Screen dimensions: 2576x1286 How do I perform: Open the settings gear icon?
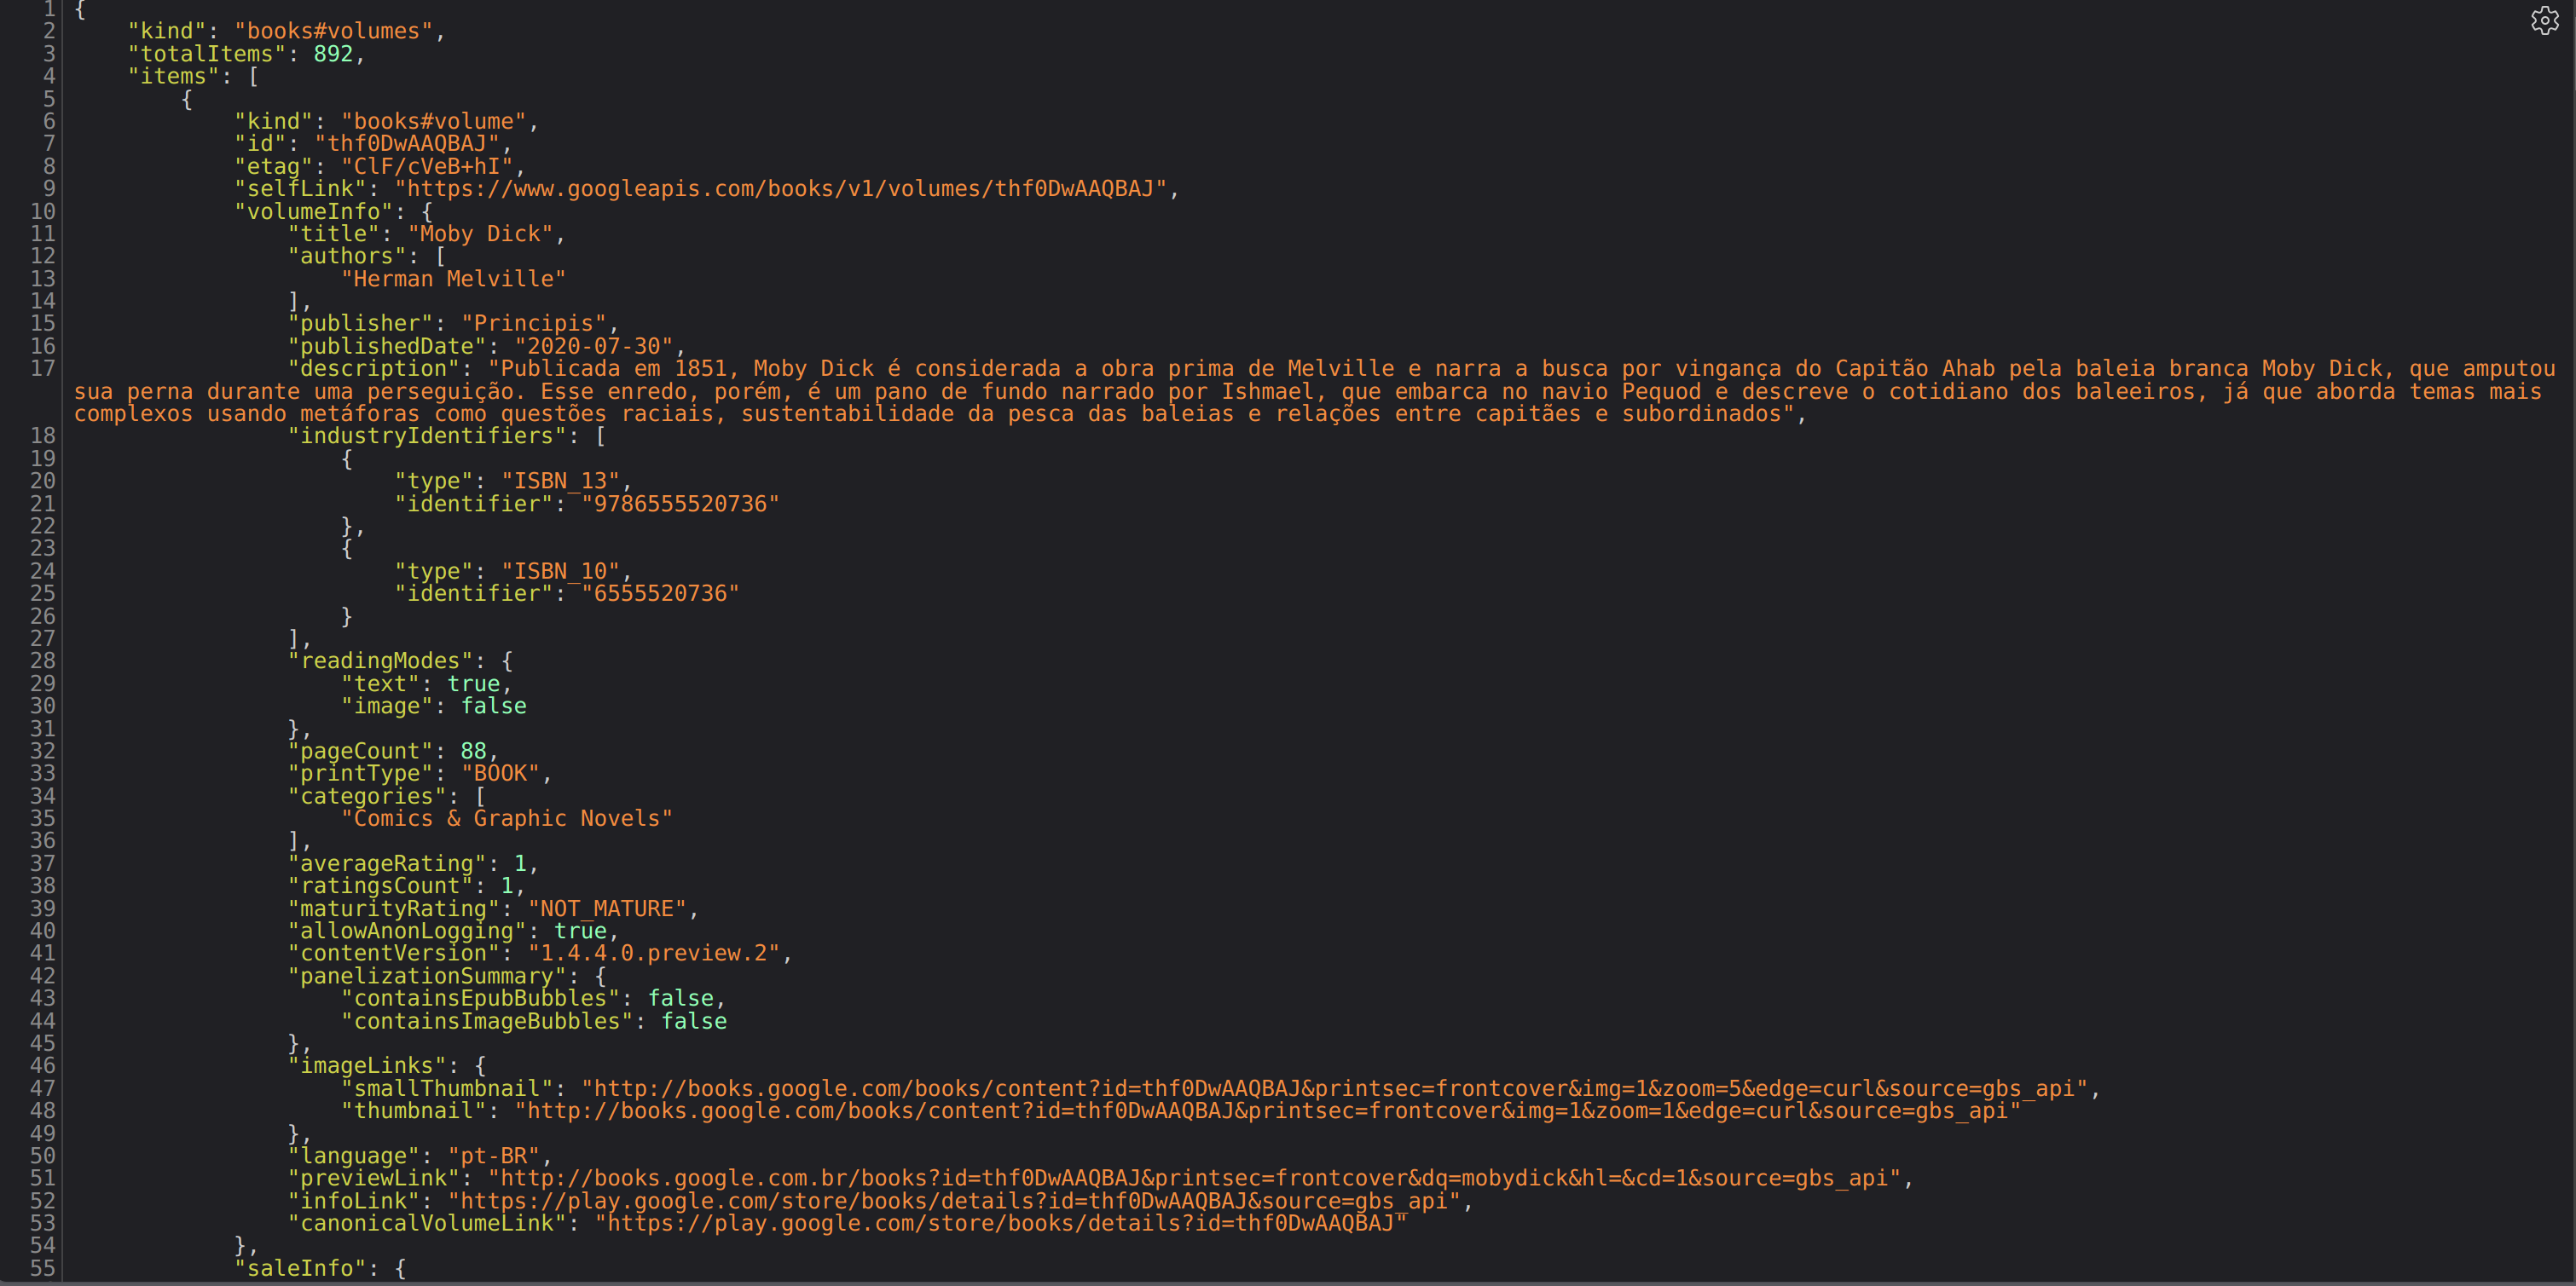(x=2544, y=21)
